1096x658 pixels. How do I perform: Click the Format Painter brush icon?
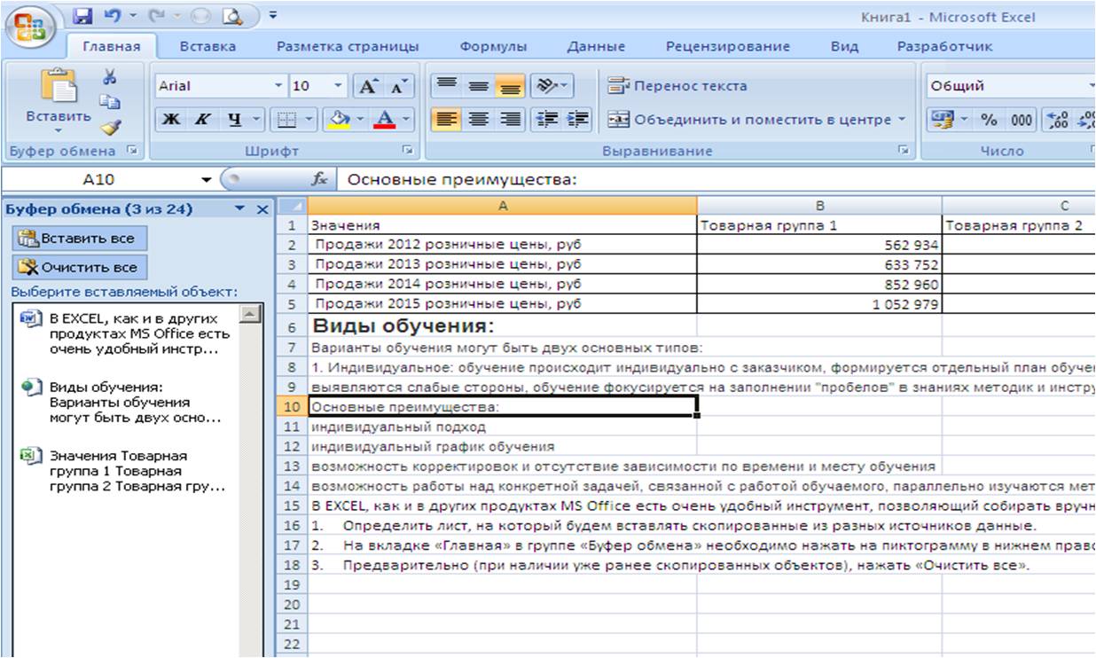tap(112, 128)
